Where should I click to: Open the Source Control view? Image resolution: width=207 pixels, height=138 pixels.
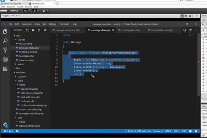(5, 50)
